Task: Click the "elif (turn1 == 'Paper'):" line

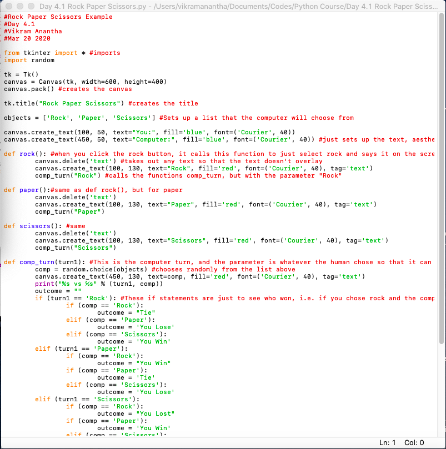Action: click(82, 349)
